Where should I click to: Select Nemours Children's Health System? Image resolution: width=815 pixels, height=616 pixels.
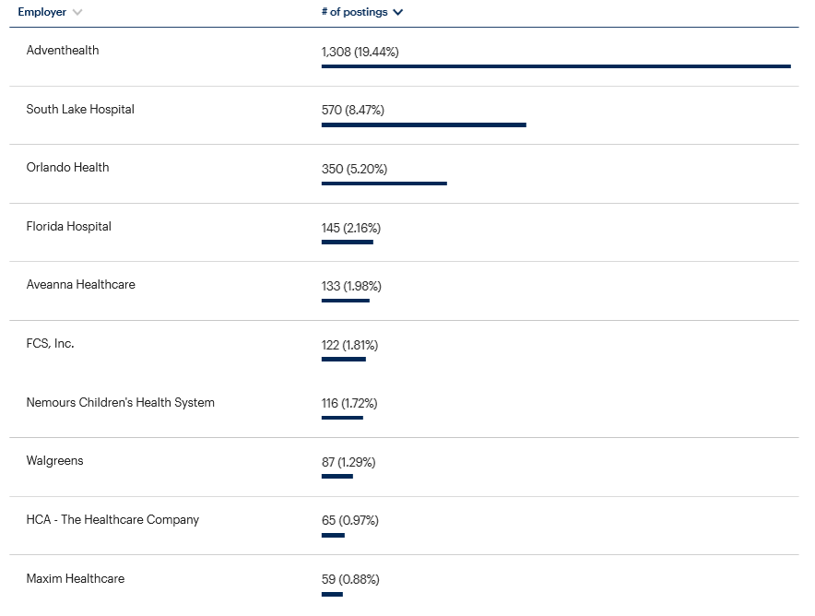click(120, 403)
